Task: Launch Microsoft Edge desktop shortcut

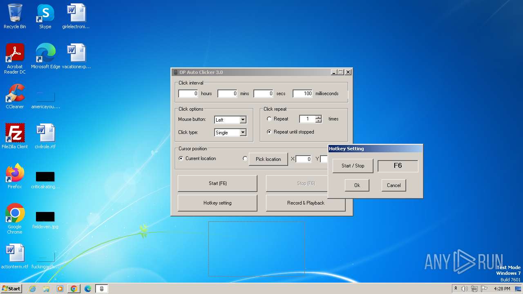Action: tap(45, 56)
